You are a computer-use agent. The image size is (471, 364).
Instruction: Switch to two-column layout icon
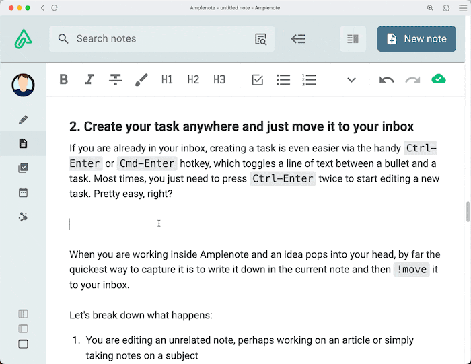tap(23, 329)
